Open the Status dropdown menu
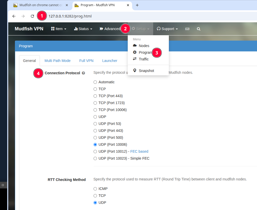Screen dimensions: 257x210 tap(83, 29)
